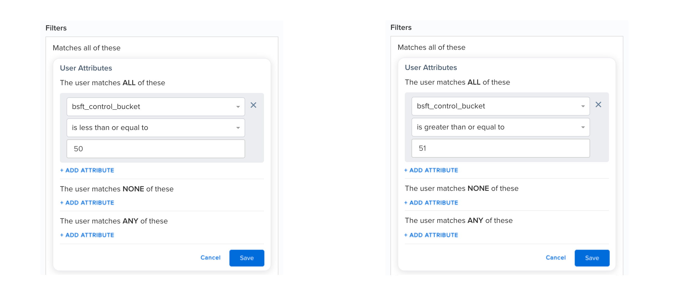
Task: Save the right filter panel
Action: (x=592, y=258)
